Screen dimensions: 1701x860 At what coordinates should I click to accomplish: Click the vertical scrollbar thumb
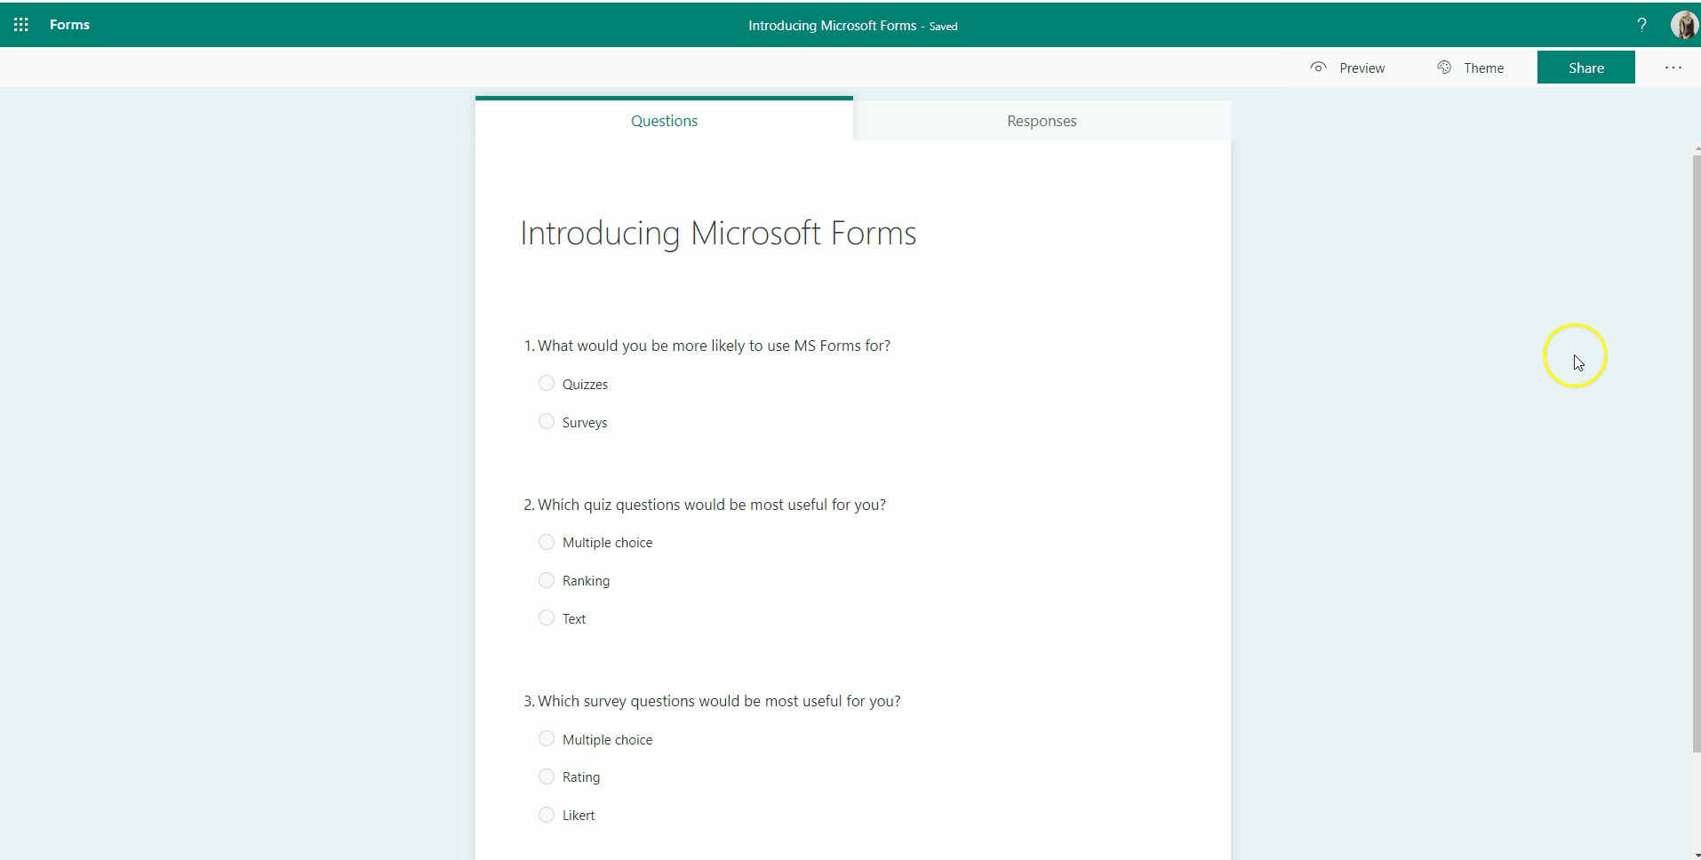1697,453
